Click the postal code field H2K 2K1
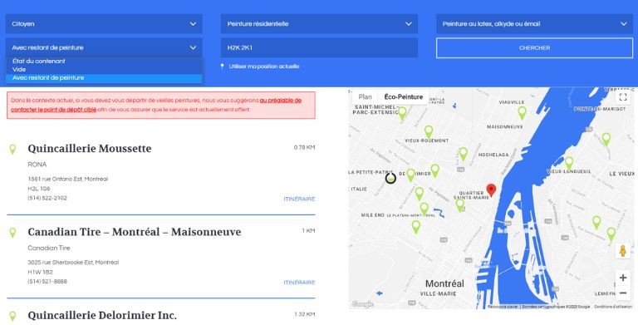The width and height of the screenshot is (638, 325). (319, 47)
